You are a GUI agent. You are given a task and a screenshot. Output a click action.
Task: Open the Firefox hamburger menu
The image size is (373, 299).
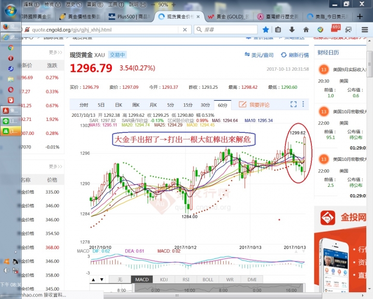(x=365, y=30)
